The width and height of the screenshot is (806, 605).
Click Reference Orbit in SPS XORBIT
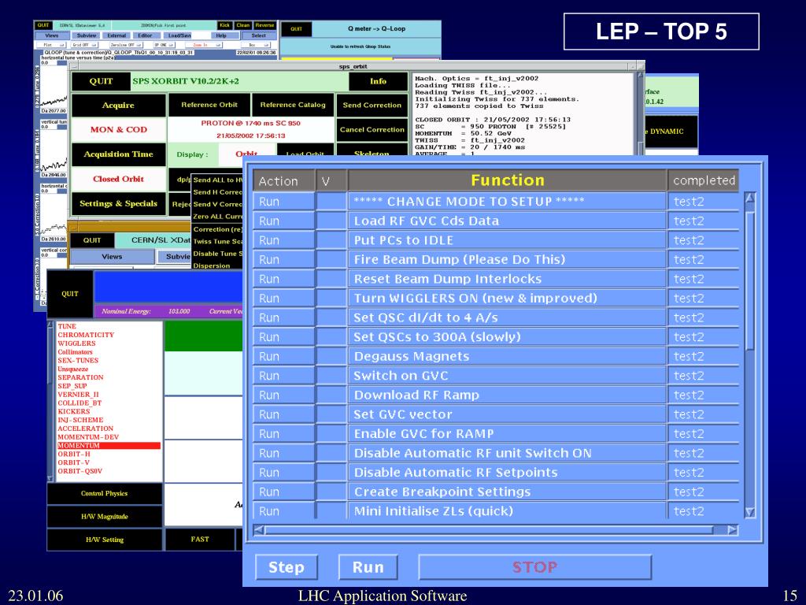pyautogui.click(x=209, y=105)
